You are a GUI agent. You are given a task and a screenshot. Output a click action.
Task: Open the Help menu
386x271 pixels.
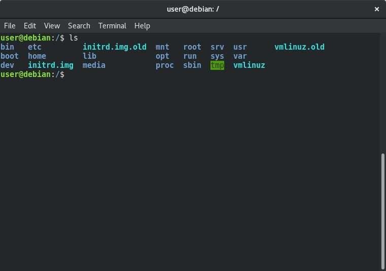142,26
